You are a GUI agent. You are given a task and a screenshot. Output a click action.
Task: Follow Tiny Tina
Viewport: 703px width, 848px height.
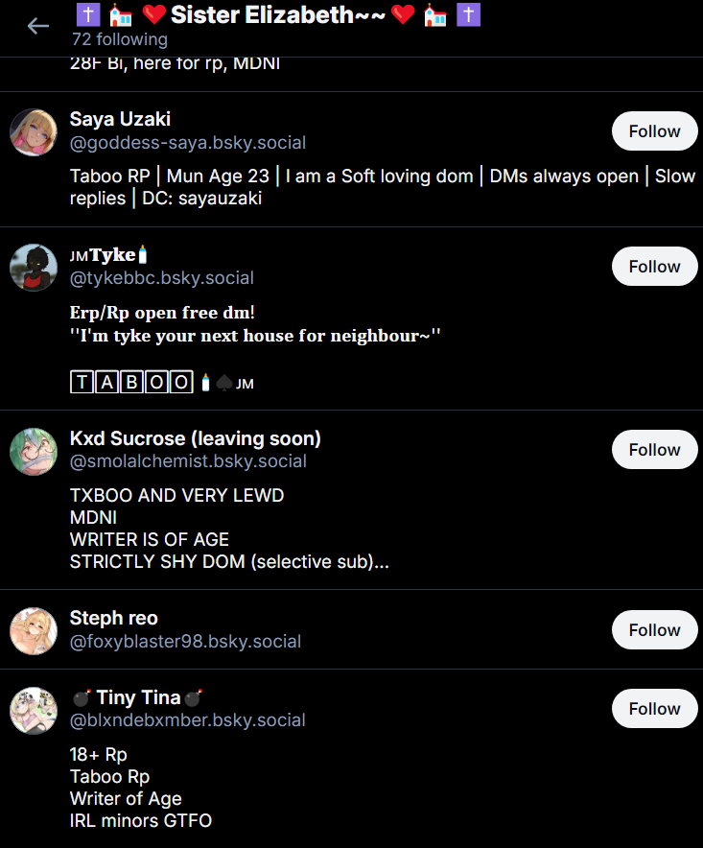pyautogui.click(x=654, y=709)
